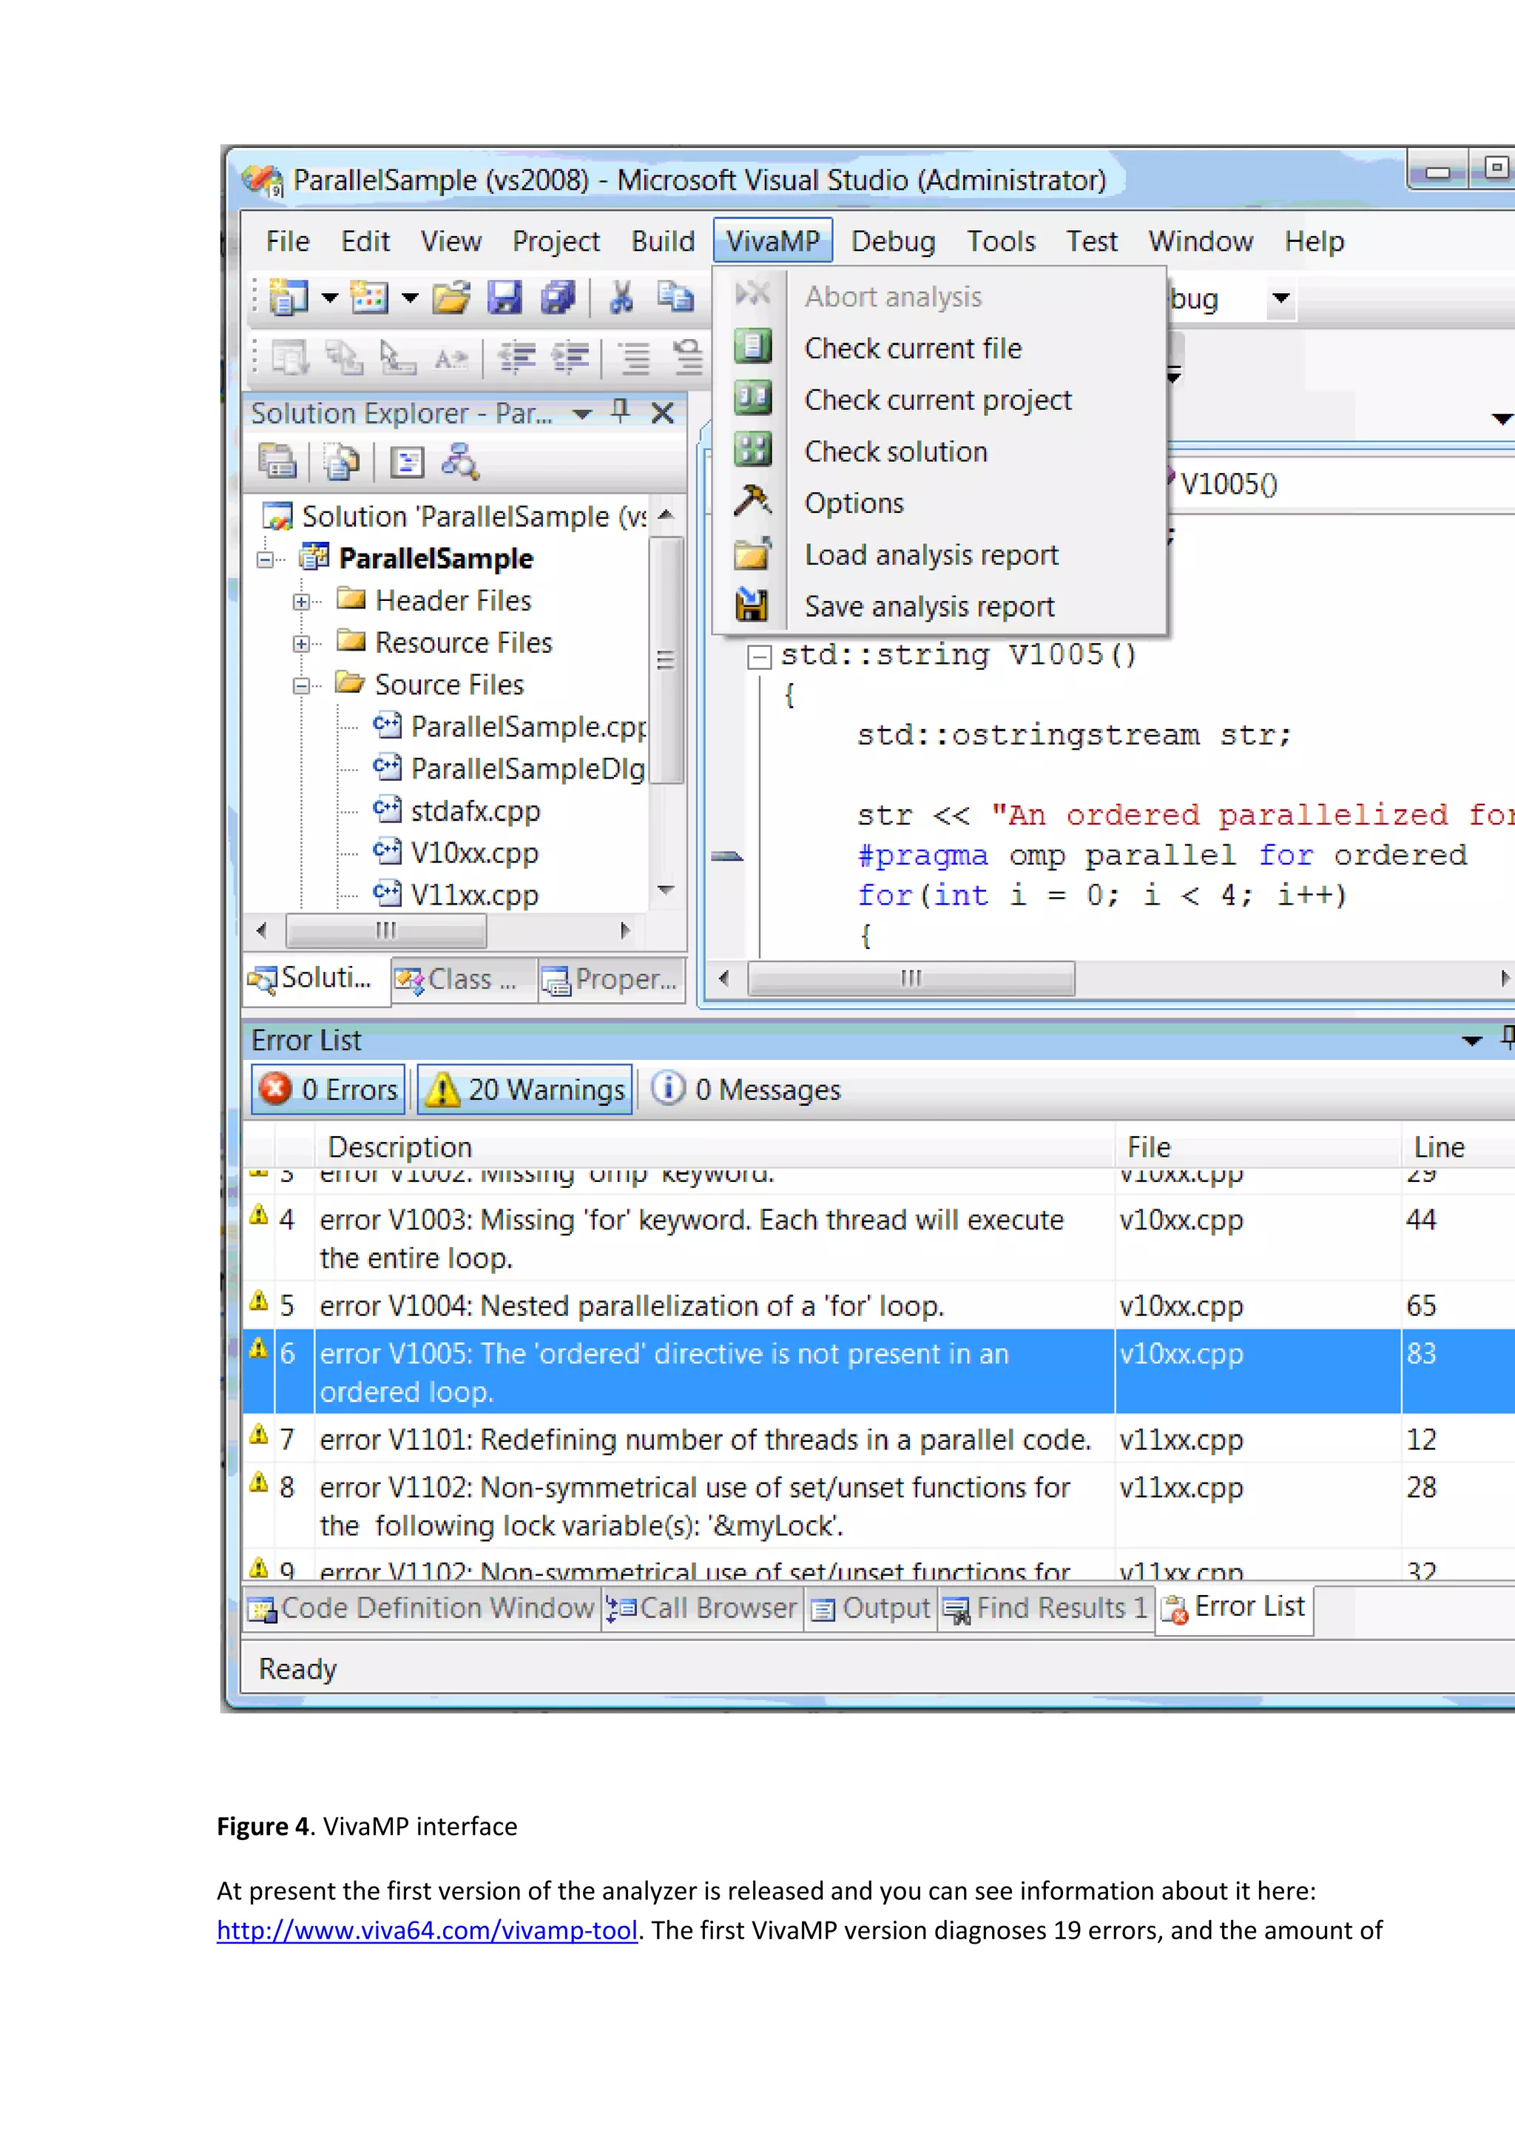Click the Add New Item toolbar icon
This screenshot has height=2145, width=1515.
tap(368, 298)
